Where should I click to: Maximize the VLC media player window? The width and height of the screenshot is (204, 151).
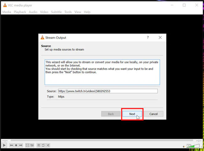pos(184,5)
